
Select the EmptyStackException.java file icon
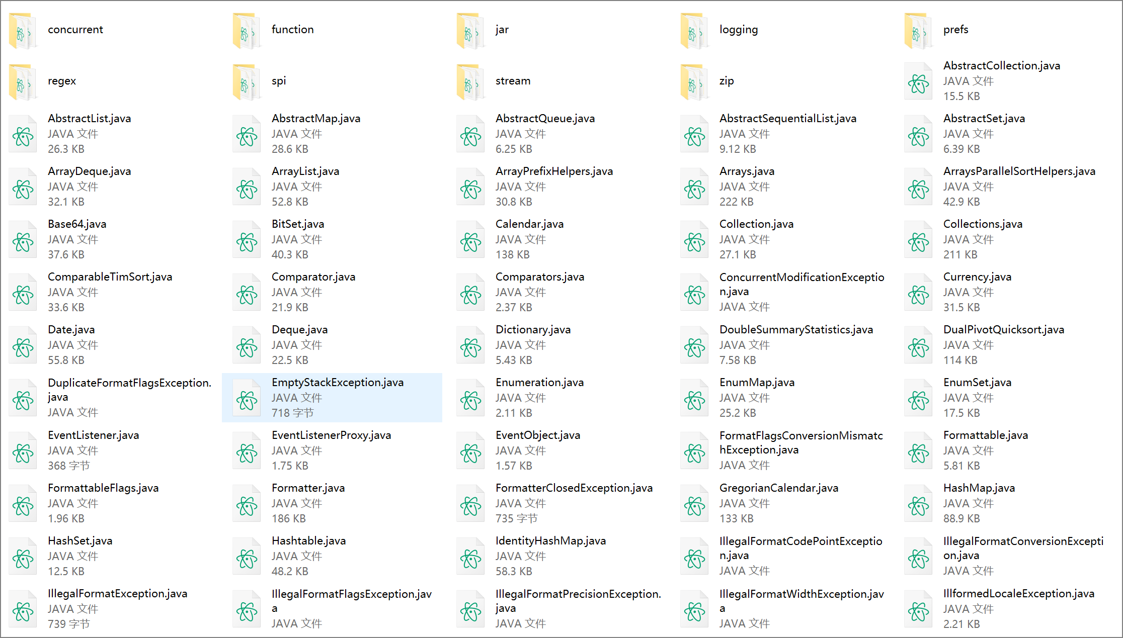coord(247,398)
